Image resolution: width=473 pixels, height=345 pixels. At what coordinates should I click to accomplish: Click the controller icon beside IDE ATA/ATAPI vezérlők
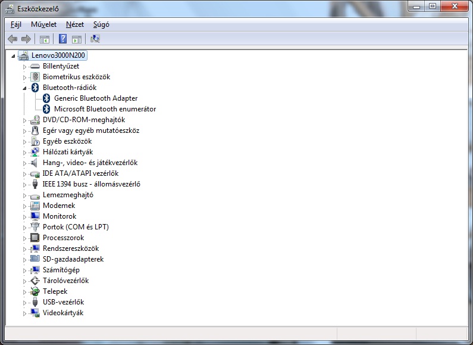click(35, 174)
